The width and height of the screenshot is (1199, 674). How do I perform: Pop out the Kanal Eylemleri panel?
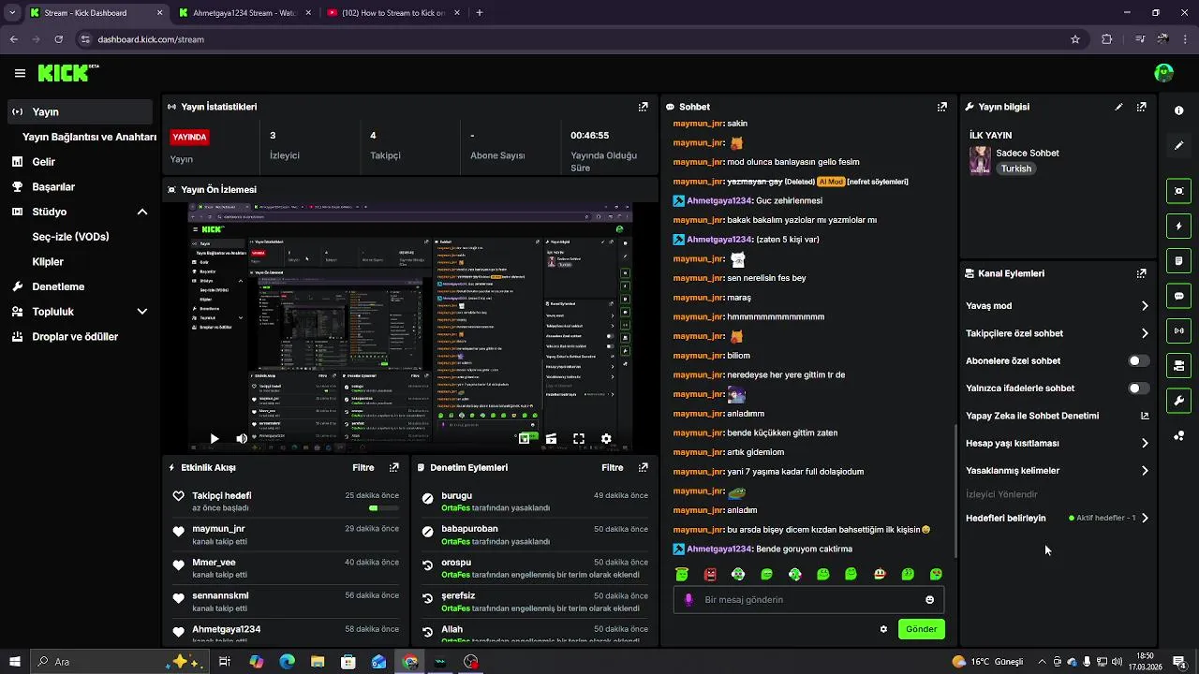[x=1141, y=273]
